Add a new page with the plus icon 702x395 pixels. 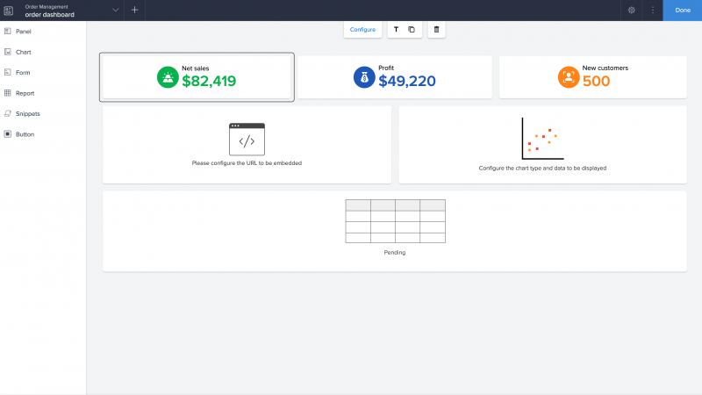click(x=134, y=10)
